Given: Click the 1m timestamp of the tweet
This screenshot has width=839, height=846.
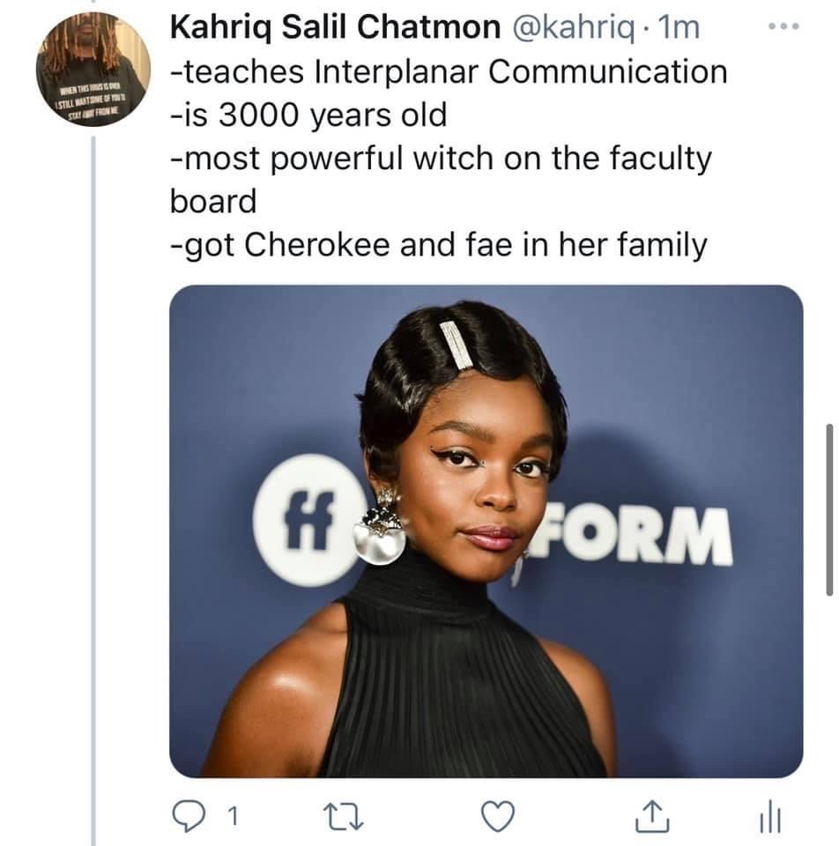Looking at the screenshot, I should pyautogui.click(x=679, y=27).
